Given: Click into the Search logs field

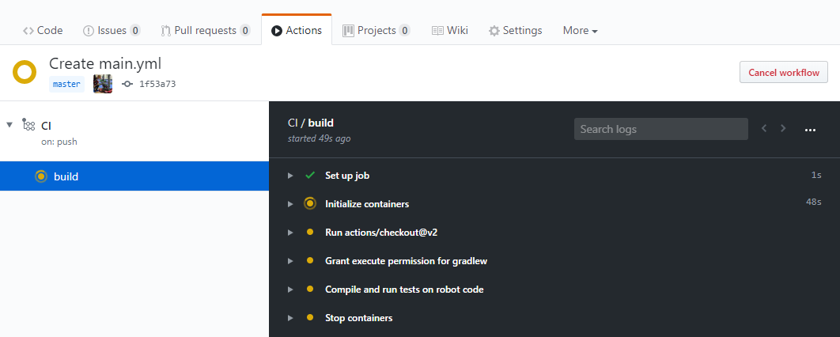Looking at the screenshot, I should tap(660, 129).
